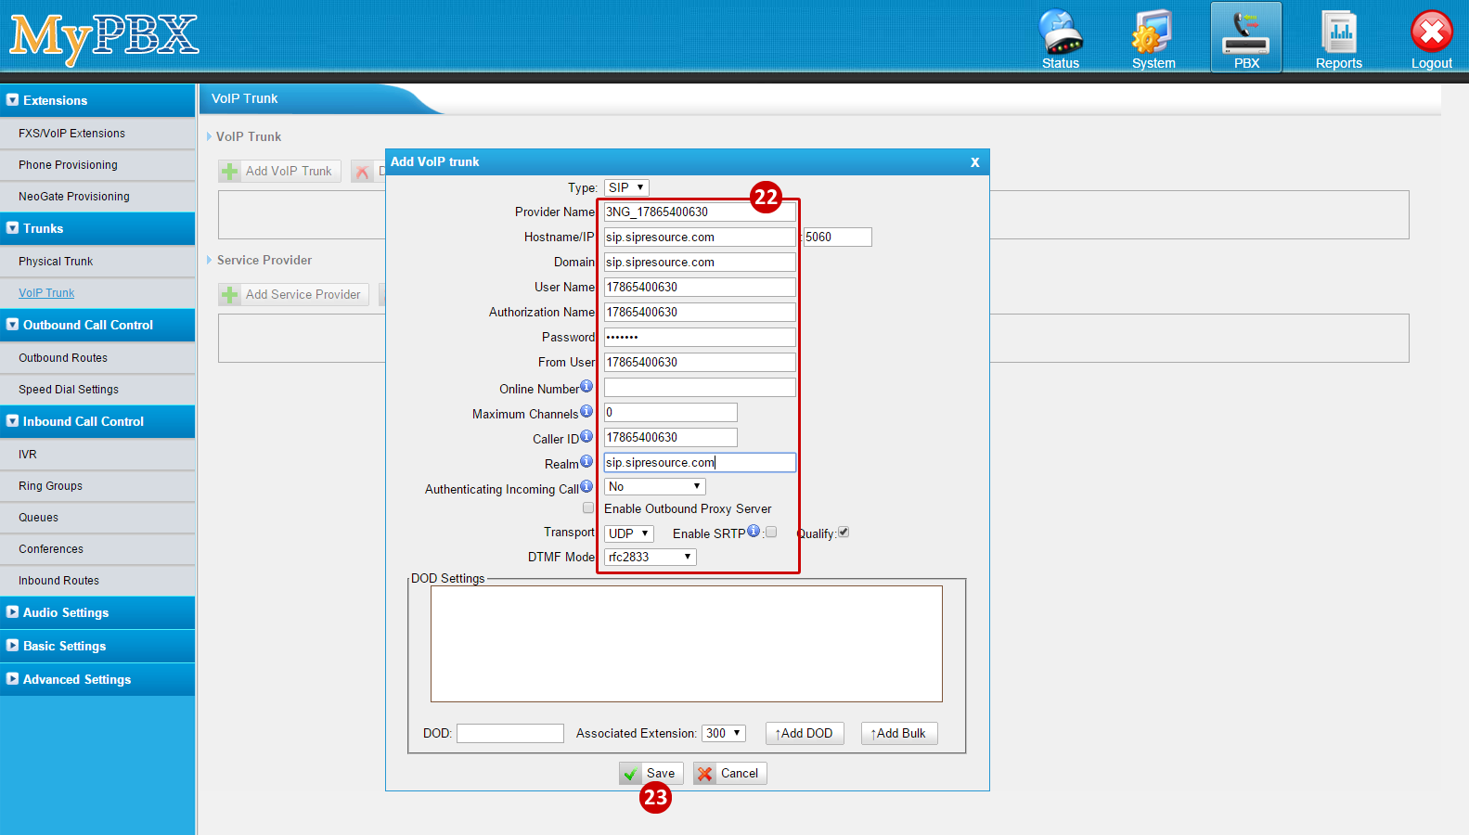The height and width of the screenshot is (835, 1469).
Task: Click the Online Number input field
Action: [700, 387]
